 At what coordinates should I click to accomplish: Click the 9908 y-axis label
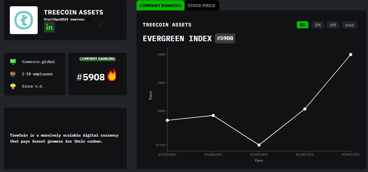pyautogui.click(x=161, y=111)
